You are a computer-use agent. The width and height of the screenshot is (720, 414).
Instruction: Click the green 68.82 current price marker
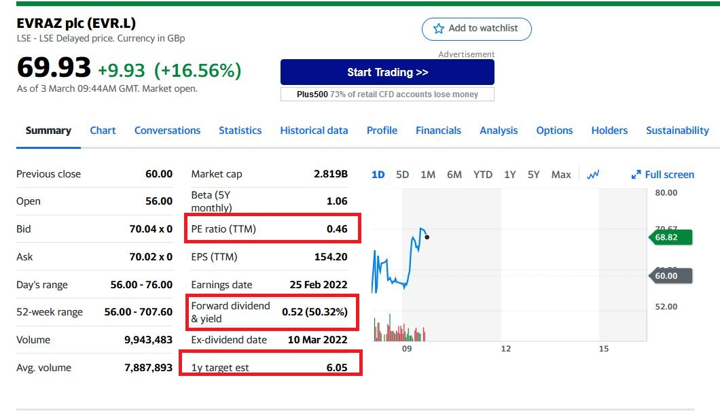pos(670,237)
